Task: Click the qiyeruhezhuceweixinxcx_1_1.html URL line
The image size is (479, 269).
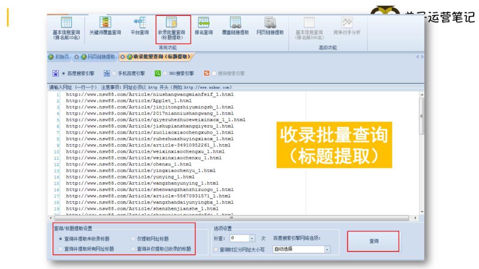Action: [x=156, y=120]
